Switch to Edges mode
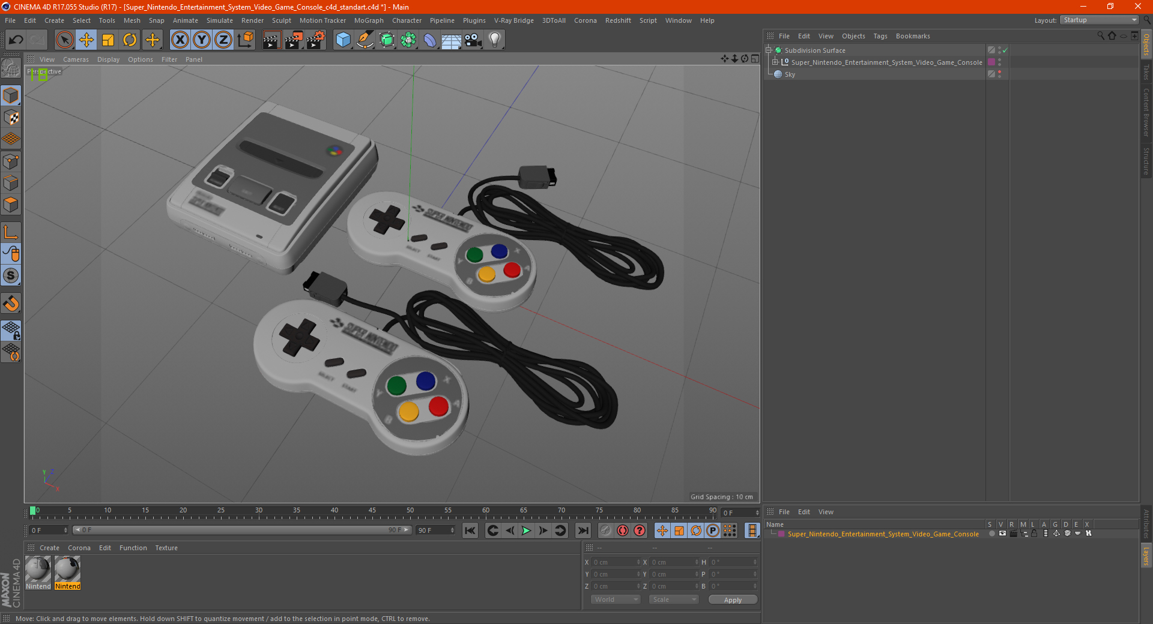Viewport: 1153px width, 624px height. [11, 183]
